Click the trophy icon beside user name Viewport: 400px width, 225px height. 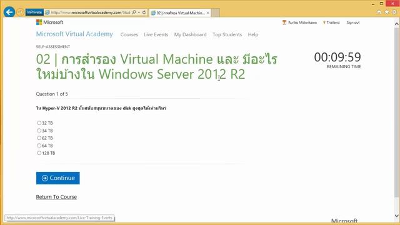coord(284,22)
